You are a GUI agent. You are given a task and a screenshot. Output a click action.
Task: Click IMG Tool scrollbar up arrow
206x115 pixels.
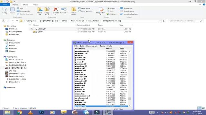coord(129,51)
